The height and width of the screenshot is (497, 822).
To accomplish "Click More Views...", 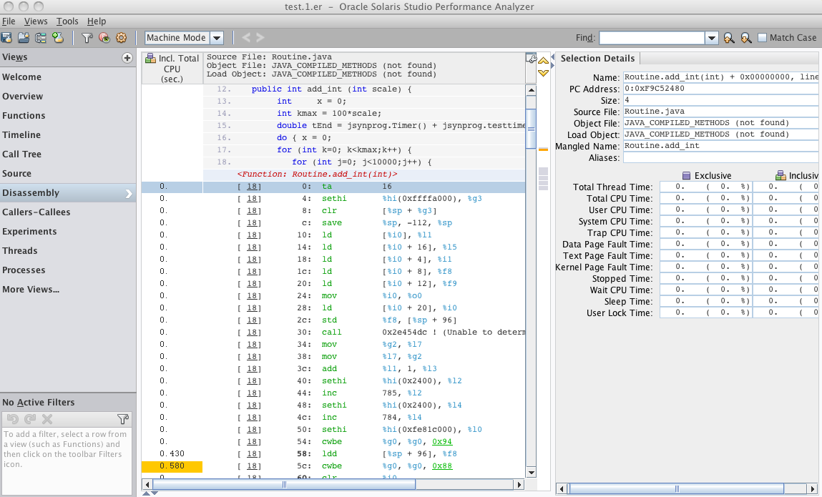I will pyautogui.click(x=68, y=290).
